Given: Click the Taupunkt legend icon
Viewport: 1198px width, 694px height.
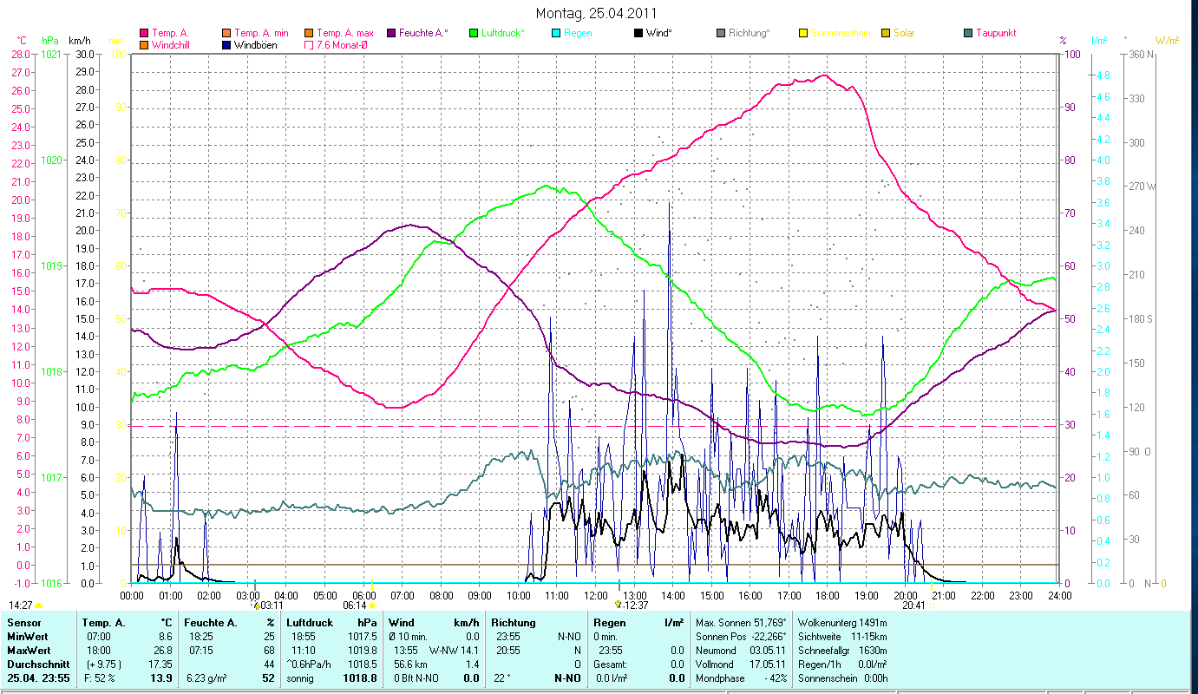Looking at the screenshot, I should 968,33.
